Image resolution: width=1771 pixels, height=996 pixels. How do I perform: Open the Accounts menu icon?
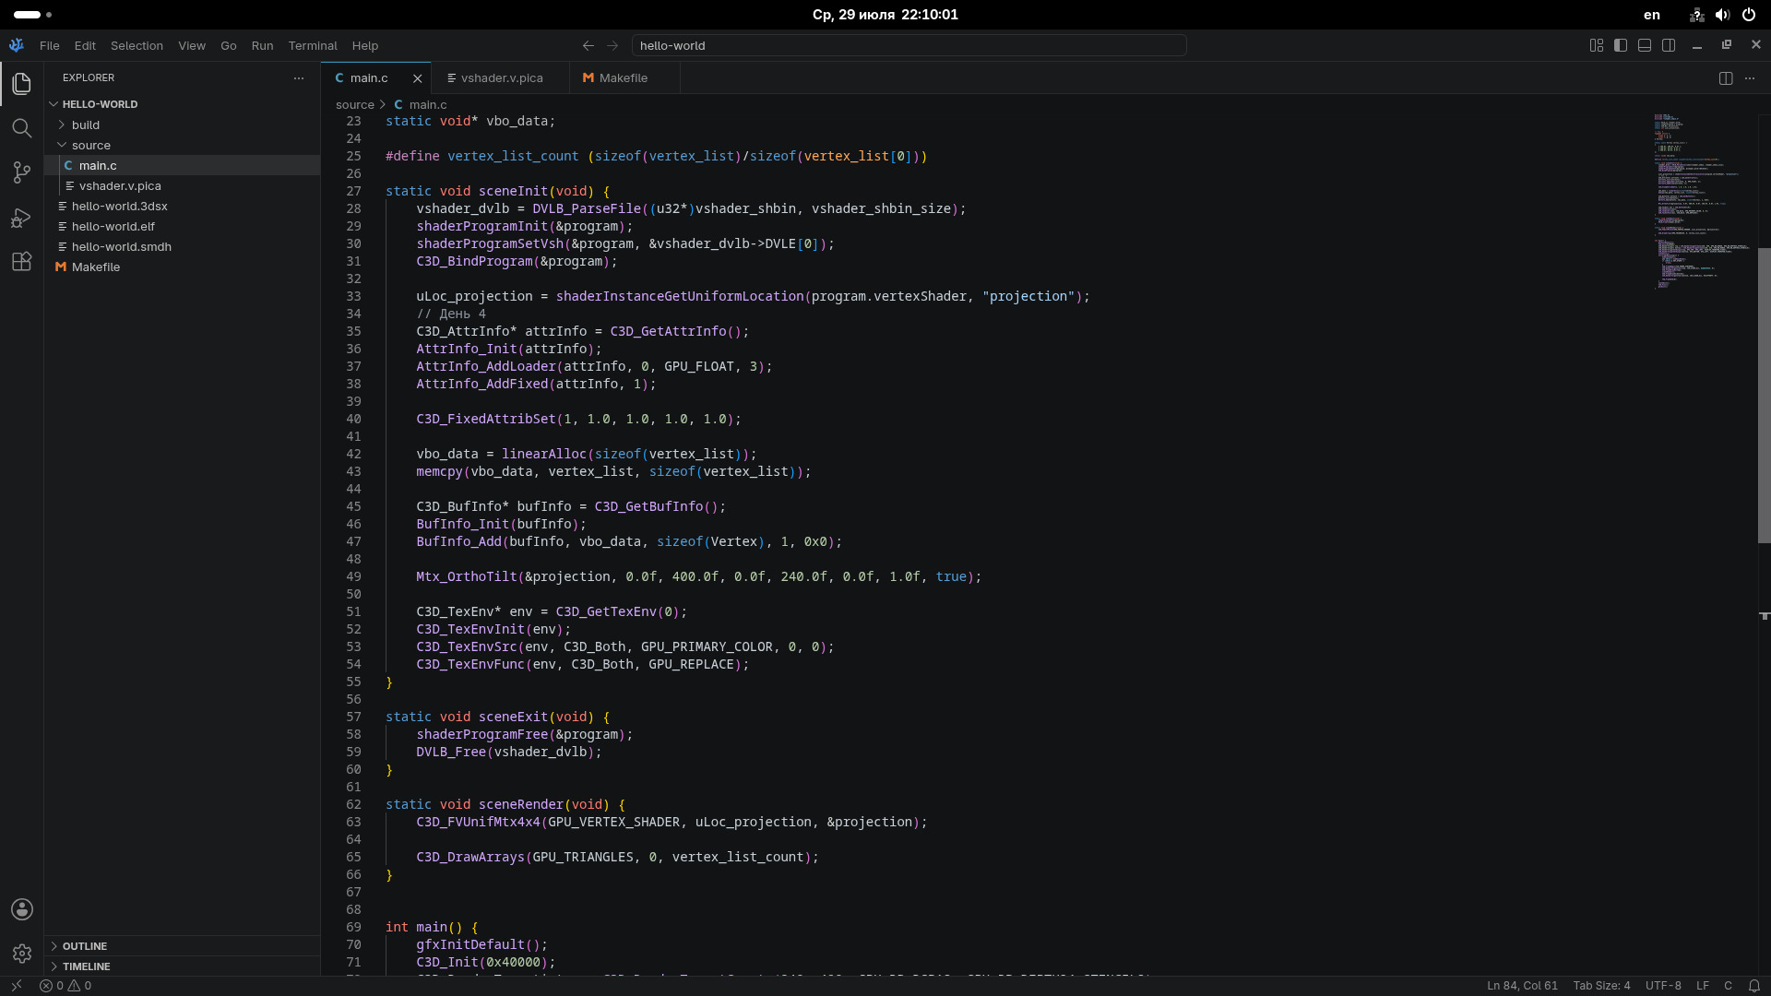[x=22, y=909]
